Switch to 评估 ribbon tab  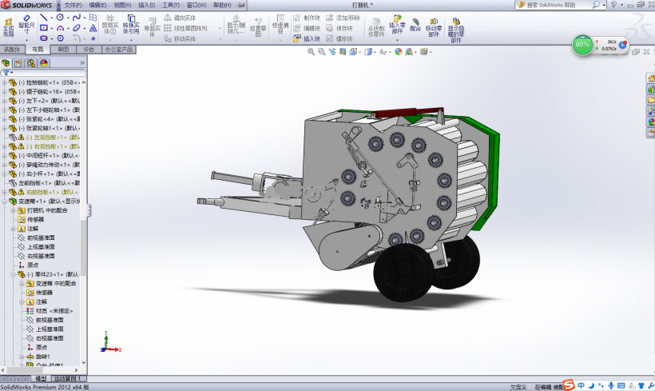89,50
